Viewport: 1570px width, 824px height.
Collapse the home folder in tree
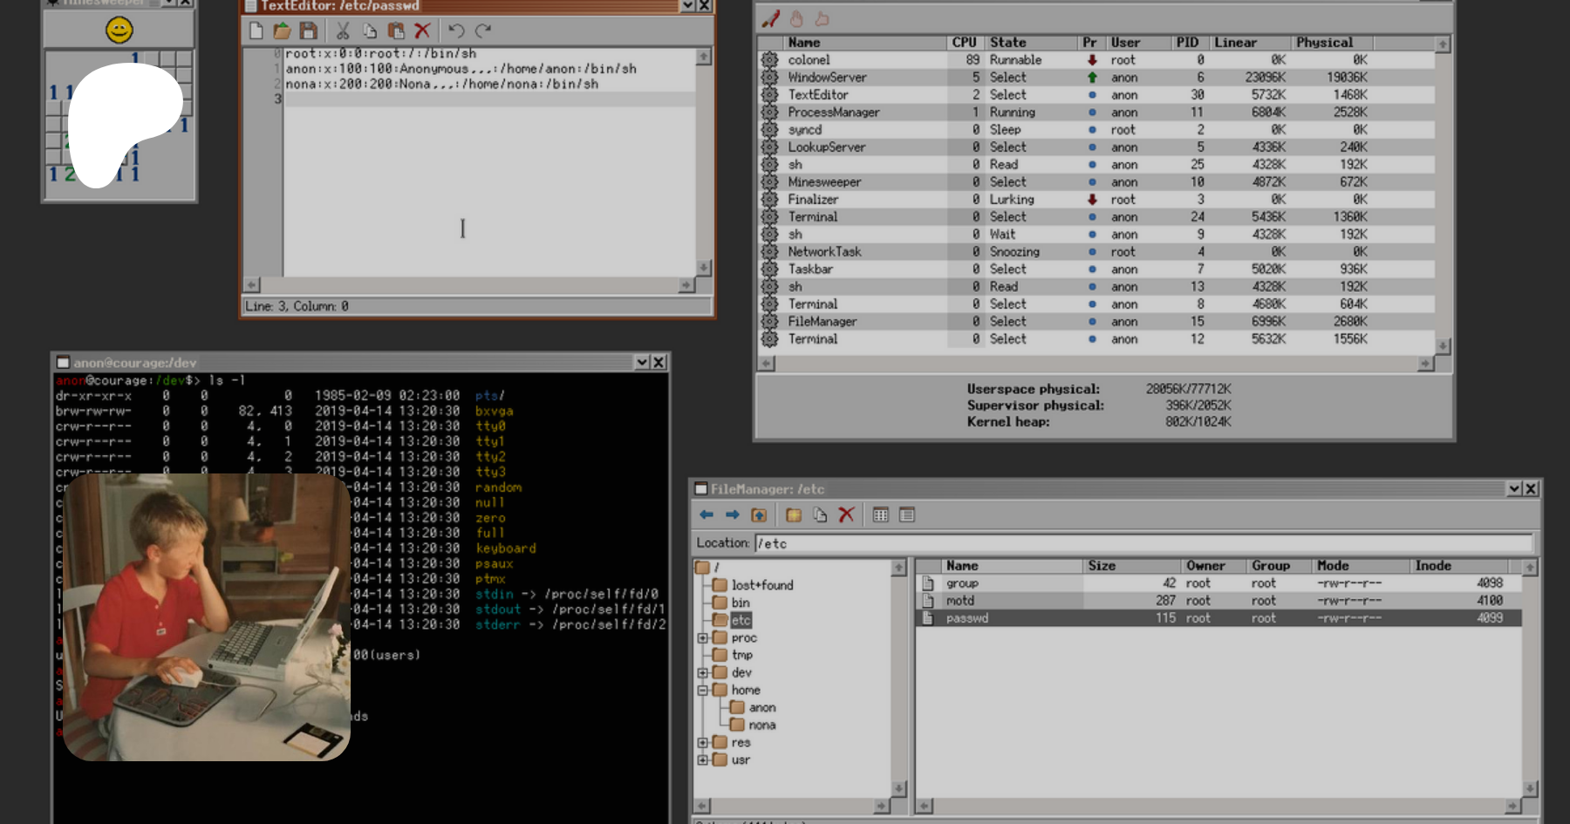(702, 691)
